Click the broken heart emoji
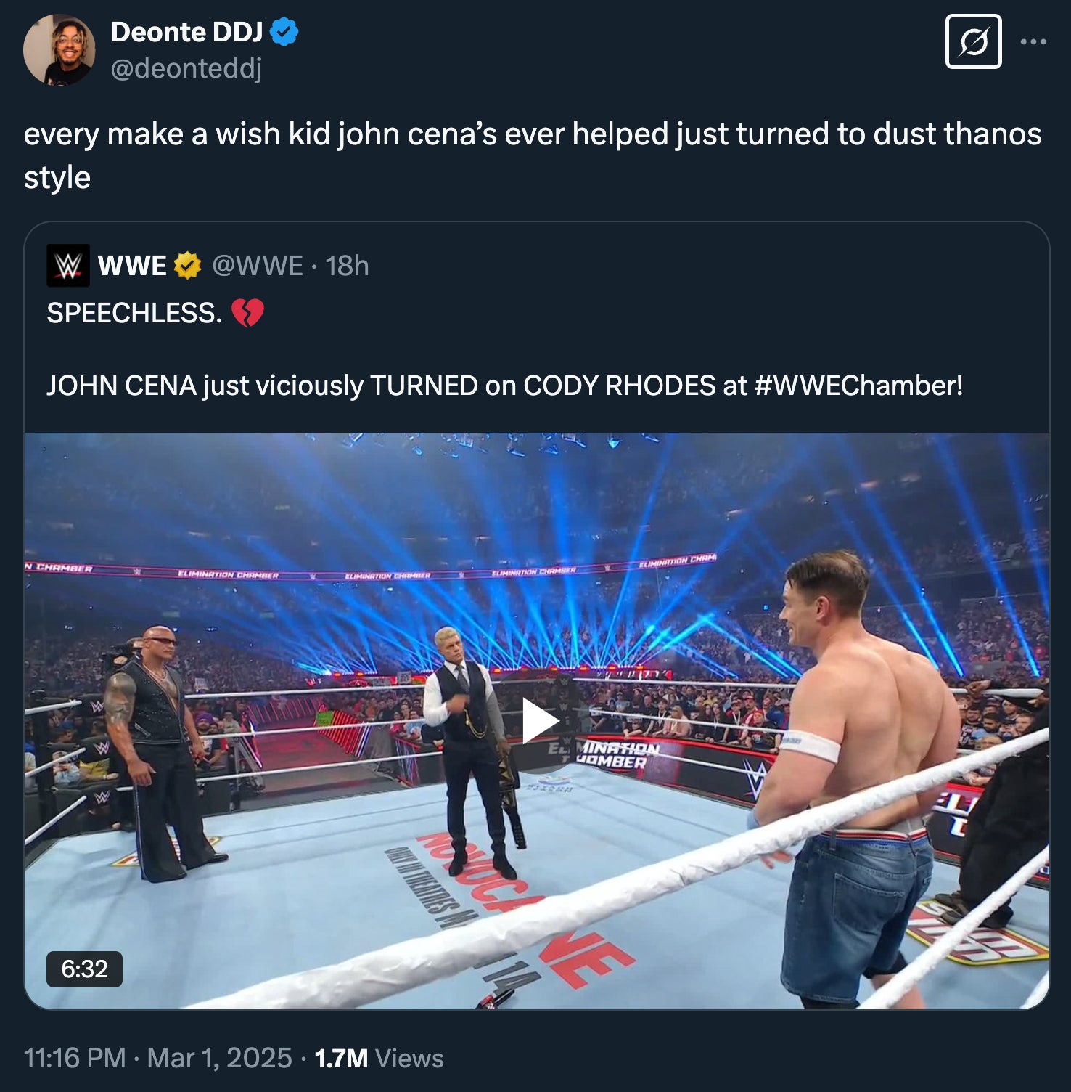The height and width of the screenshot is (1092, 1071). point(247,313)
